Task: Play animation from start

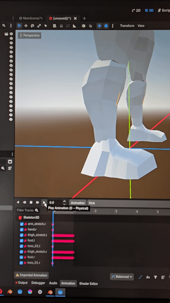Action: pos(37,202)
